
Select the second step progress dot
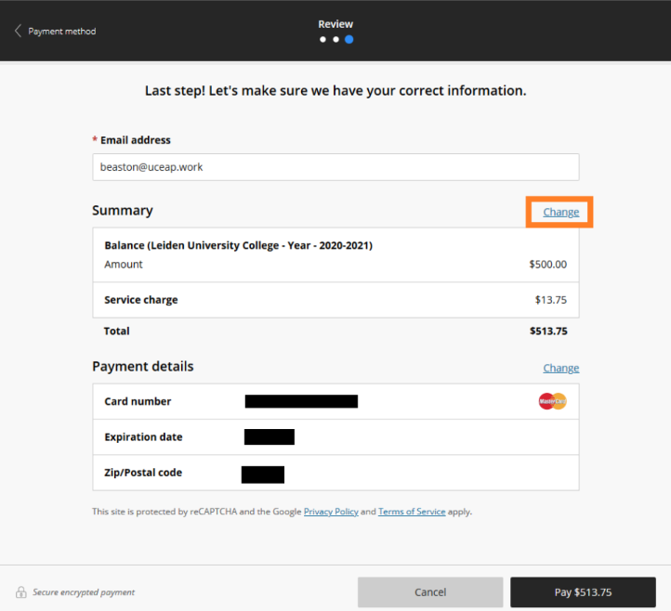[335, 40]
